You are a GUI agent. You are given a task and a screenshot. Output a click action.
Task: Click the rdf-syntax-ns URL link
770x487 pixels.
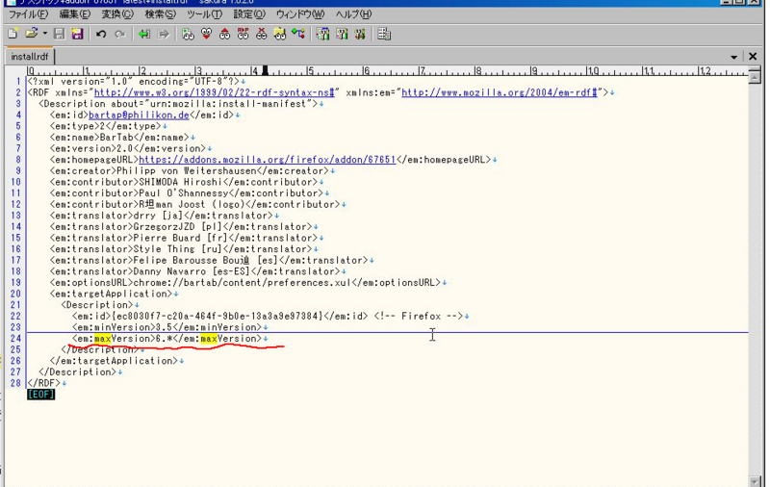[214, 92]
